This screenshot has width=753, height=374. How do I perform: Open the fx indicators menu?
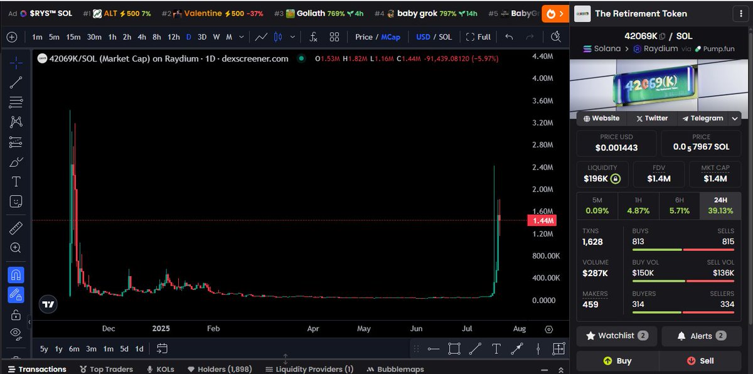tap(313, 37)
